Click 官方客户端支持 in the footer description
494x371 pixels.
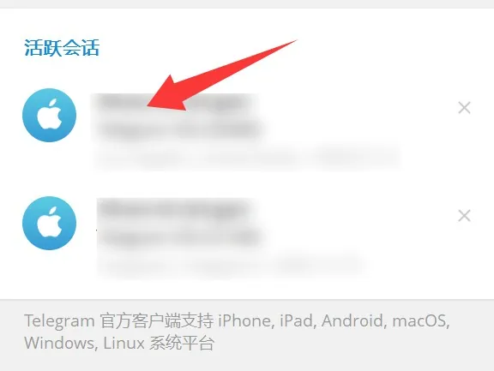[157, 321]
